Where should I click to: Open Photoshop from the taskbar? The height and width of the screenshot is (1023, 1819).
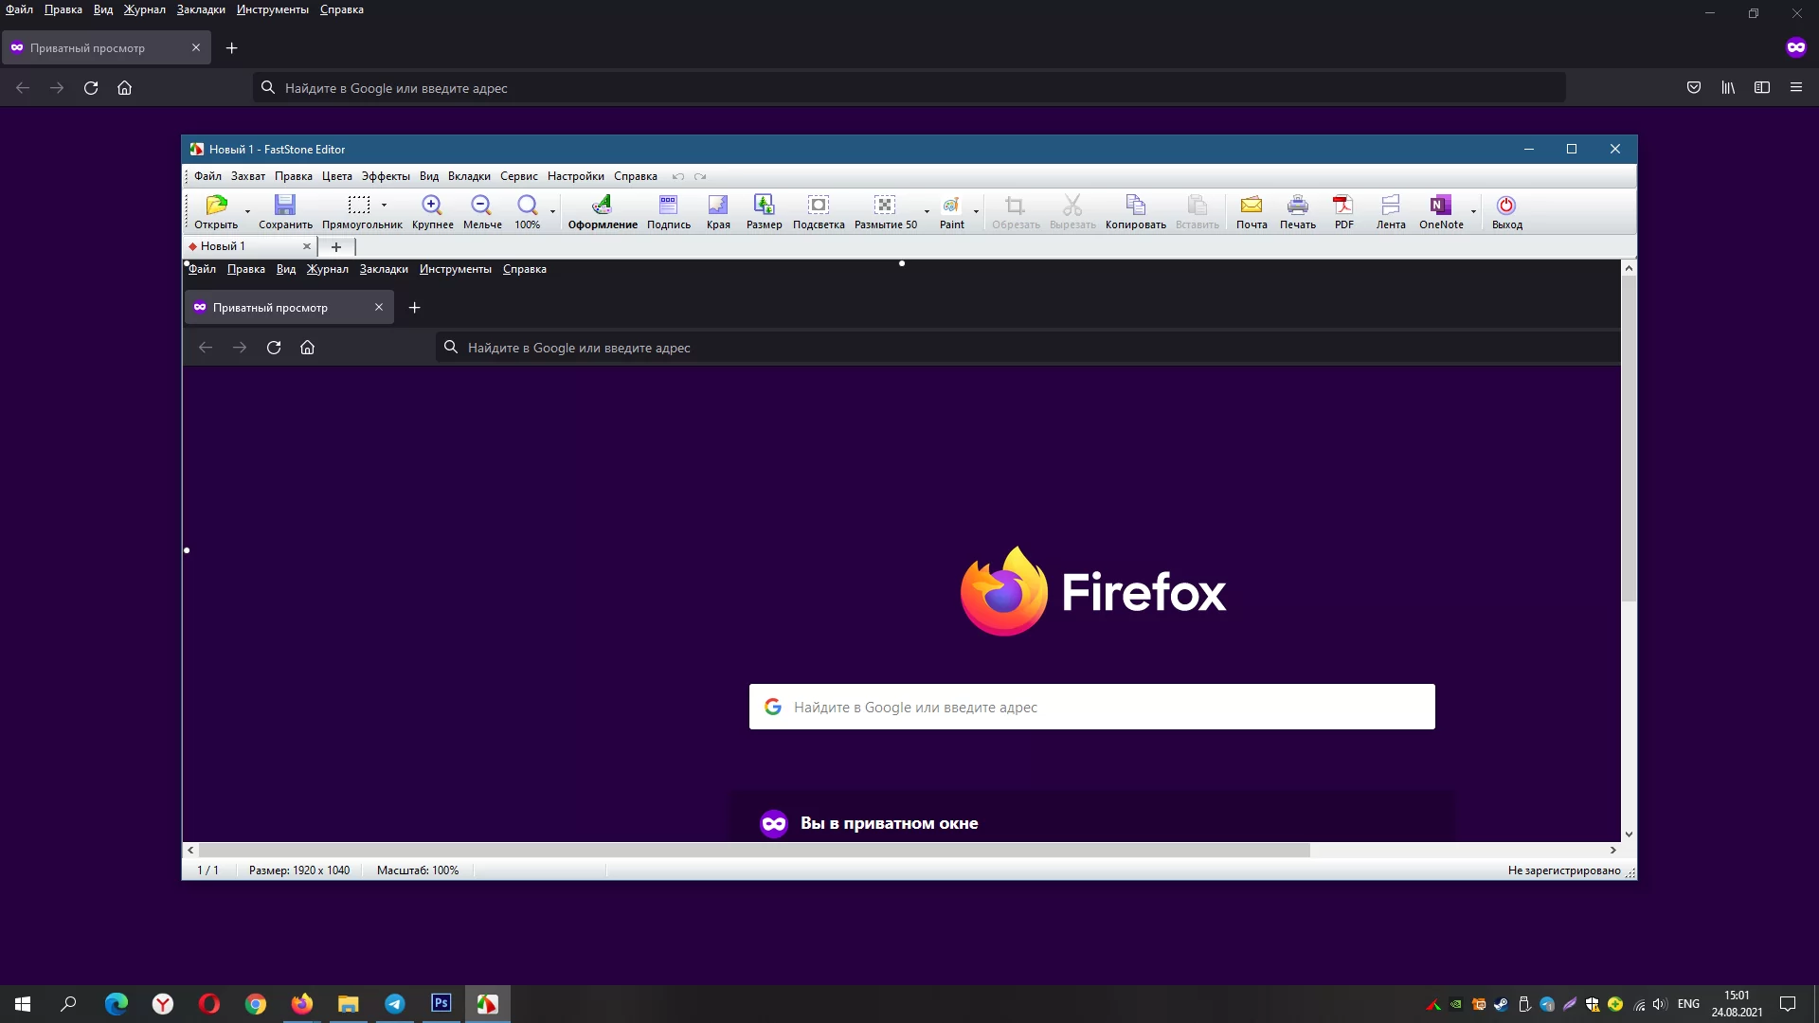click(x=441, y=1004)
